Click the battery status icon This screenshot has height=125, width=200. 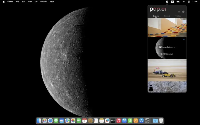pyautogui.click(x=178, y=2)
